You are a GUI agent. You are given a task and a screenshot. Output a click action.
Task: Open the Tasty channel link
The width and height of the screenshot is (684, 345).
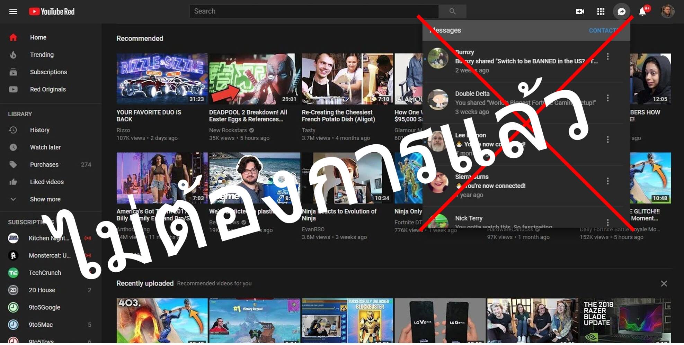click(x=309, y=130)
